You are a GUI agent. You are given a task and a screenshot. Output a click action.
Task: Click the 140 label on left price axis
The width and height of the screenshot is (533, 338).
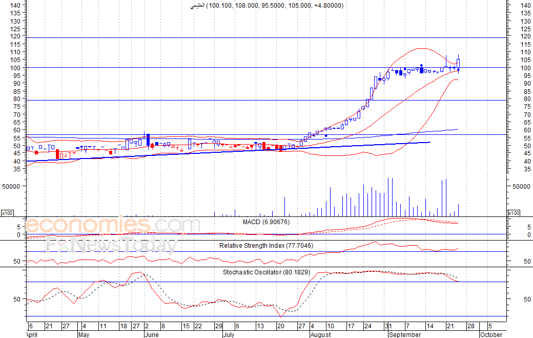[15, 5]
